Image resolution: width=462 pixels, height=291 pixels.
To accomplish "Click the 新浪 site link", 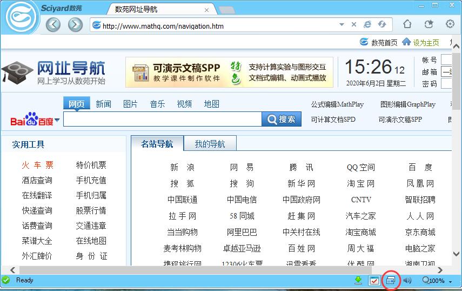I will tap(183, 168).
